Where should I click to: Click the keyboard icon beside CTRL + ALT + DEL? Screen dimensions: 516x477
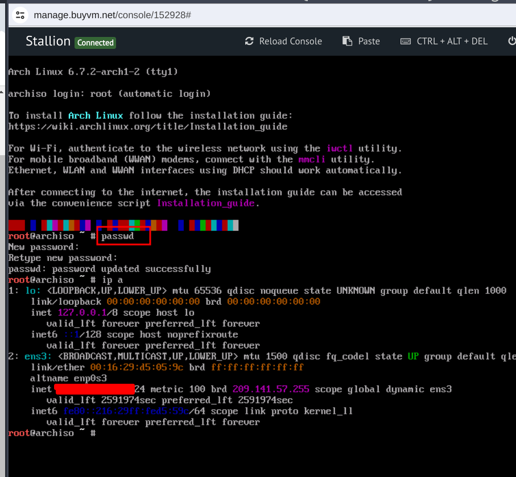(406, 42)
